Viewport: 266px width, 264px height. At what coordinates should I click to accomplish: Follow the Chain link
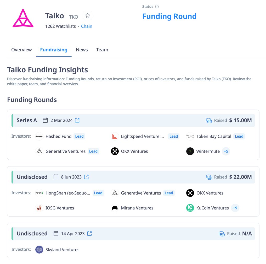coord(87,26)
